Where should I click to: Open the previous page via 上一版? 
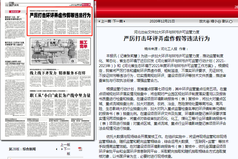65,144
